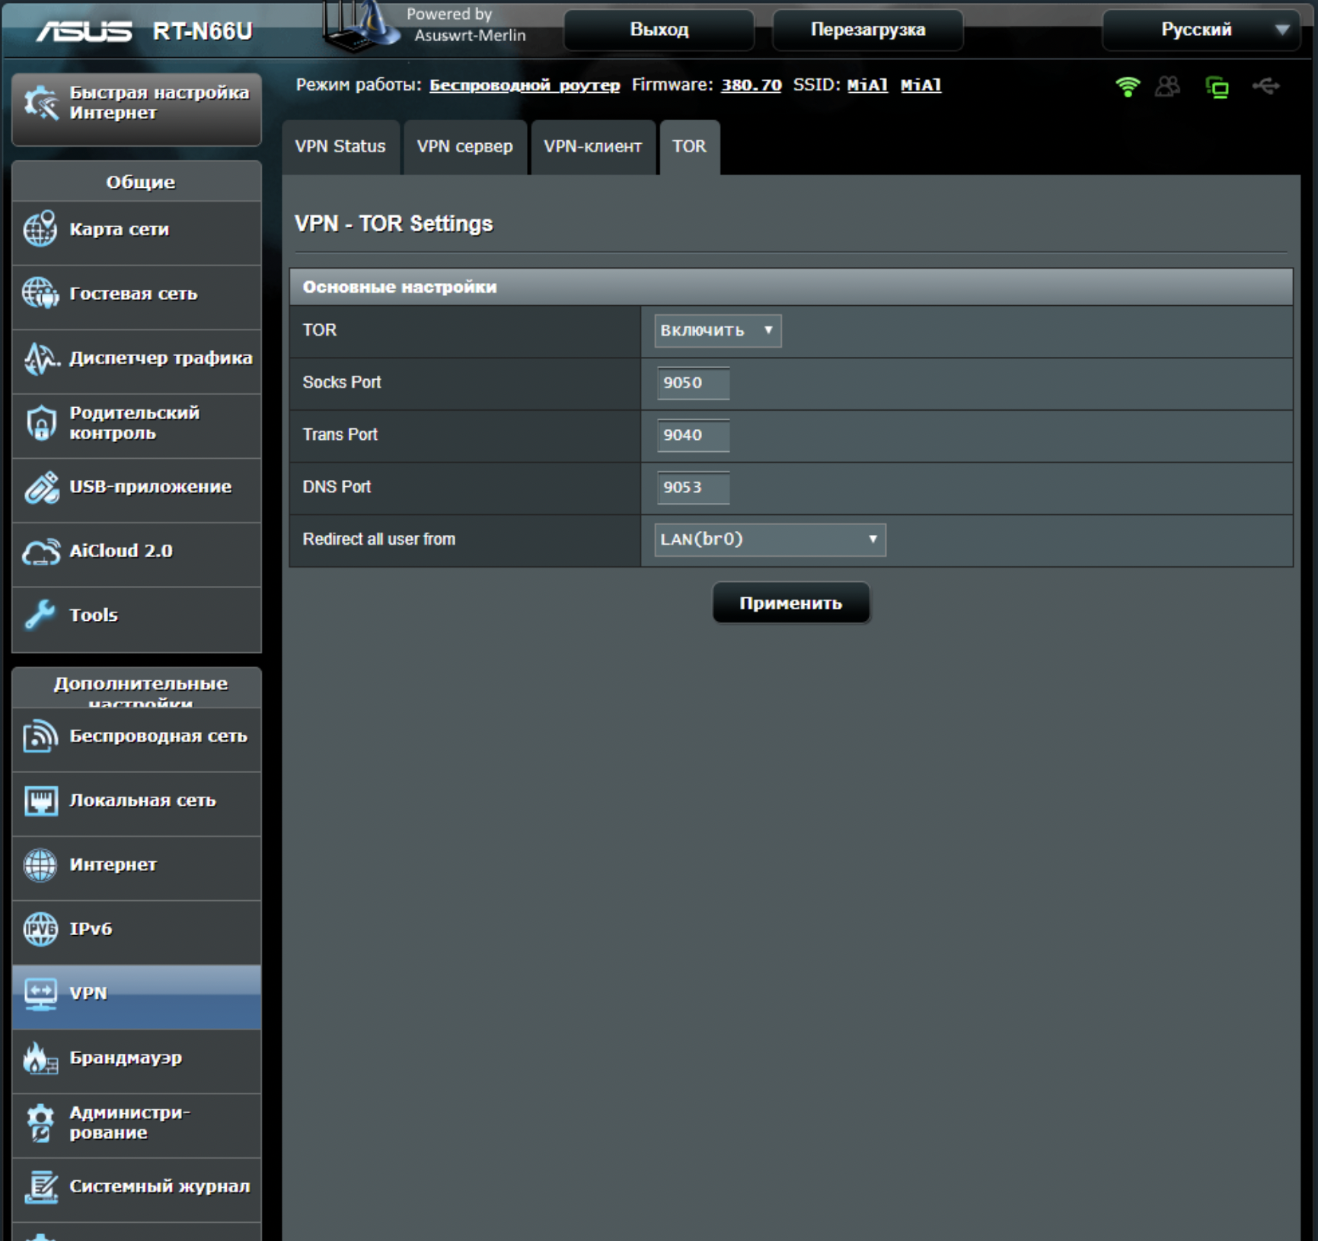Expand Redirect all user from LAN(br0) dropdown
The height and width of the screenshot is (1241, 1318).
point(770,539)
